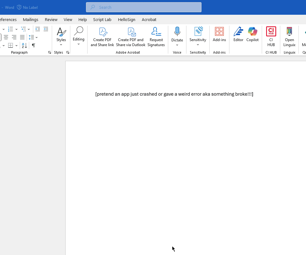The width and height of the screenshot is (306, 255).
Task: Click the Multilevel list icon
Action: pyautogui.click(x=24, y=29)
